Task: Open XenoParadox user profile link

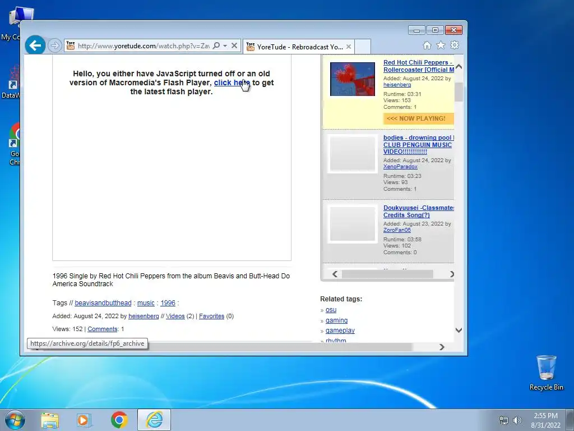Action: (400, 166)
